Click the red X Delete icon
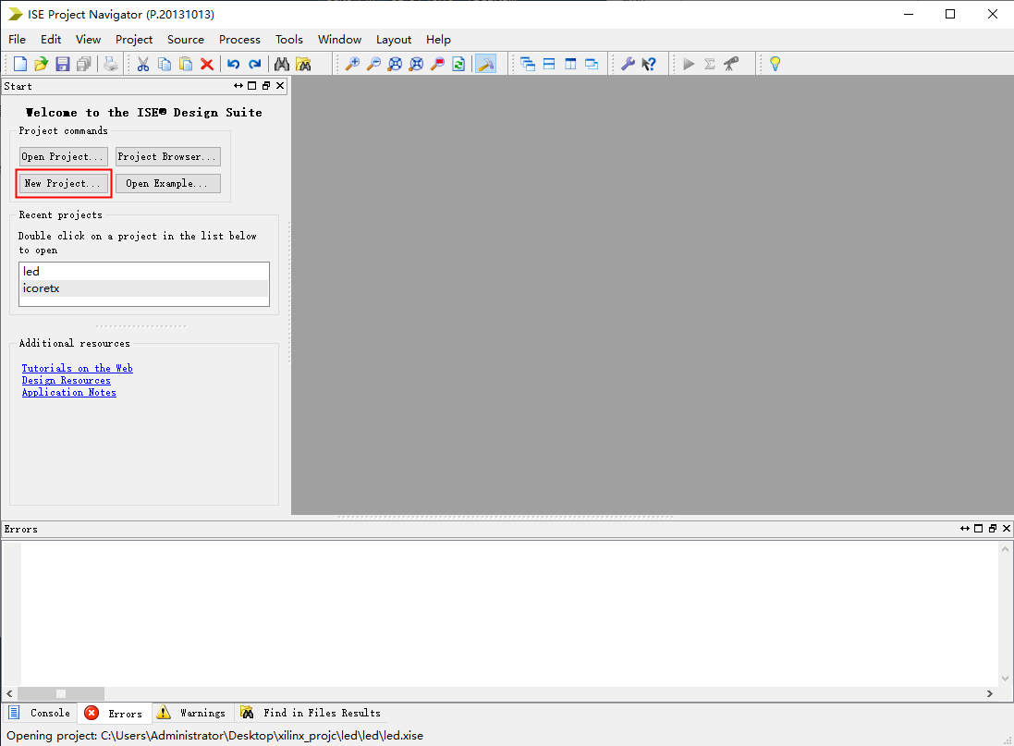Screen dimensions: 1014x746 click(x=207, y=64)
